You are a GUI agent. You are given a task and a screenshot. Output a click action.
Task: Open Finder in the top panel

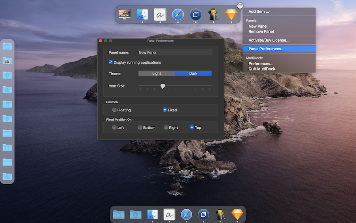pos(142,15)
